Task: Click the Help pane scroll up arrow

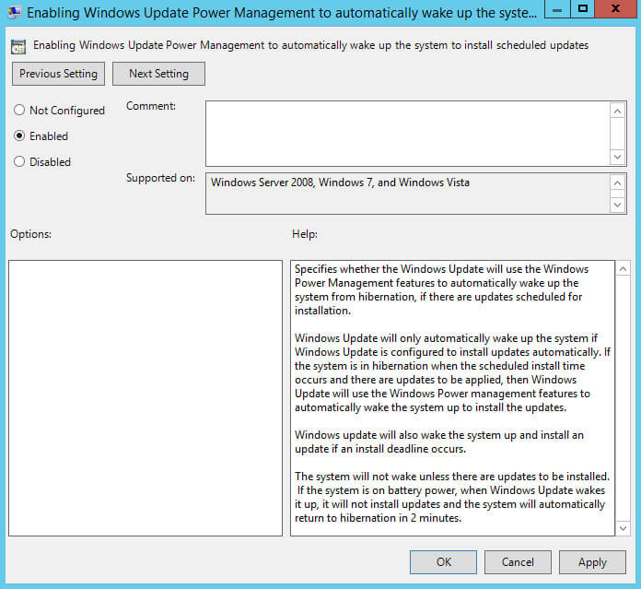Action: click(x=623, y=269)
